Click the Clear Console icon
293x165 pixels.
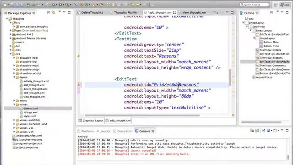[252, 130]
